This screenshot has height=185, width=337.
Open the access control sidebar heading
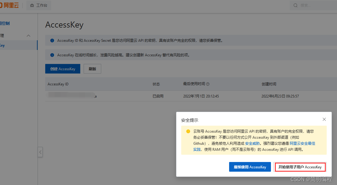coord(5,23)
